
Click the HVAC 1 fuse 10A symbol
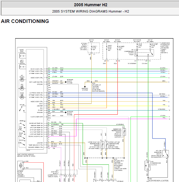(x=91, y=48)
